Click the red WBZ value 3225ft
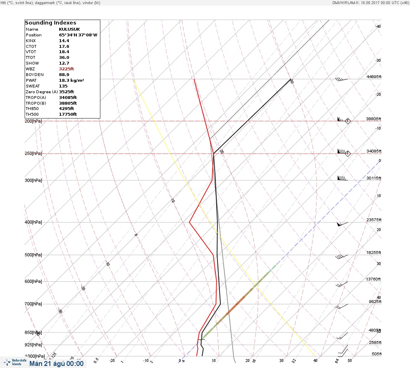 pyautogui.click(x=66, y=69)
